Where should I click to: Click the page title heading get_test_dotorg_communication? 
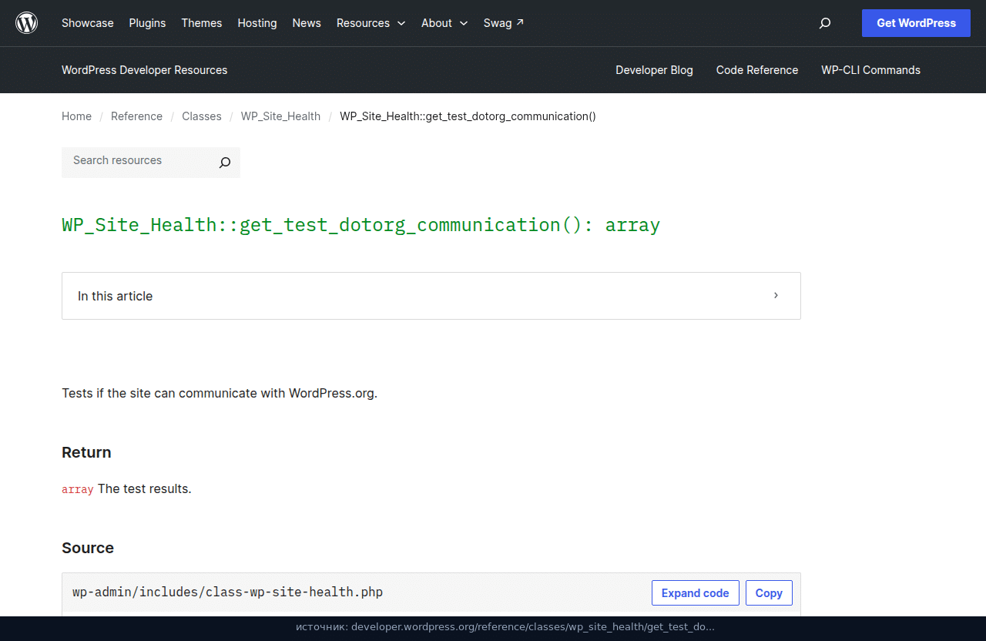361,225
